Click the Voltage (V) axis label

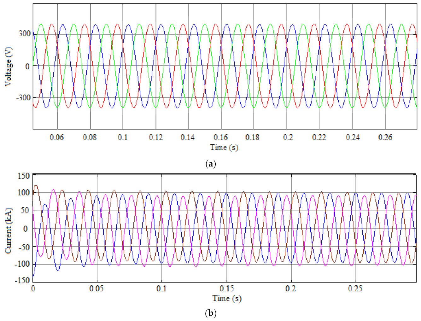[9, 66]
